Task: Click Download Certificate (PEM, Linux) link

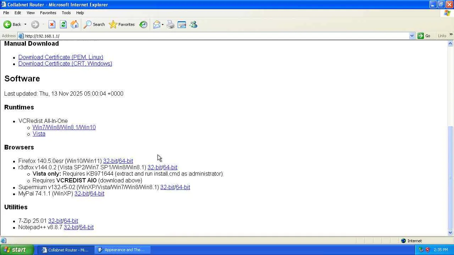Action: [x=61, y=57]
